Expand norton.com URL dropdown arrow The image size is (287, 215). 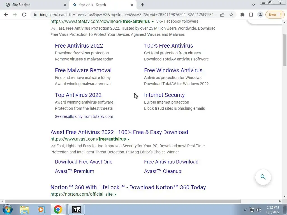(115, 195)
